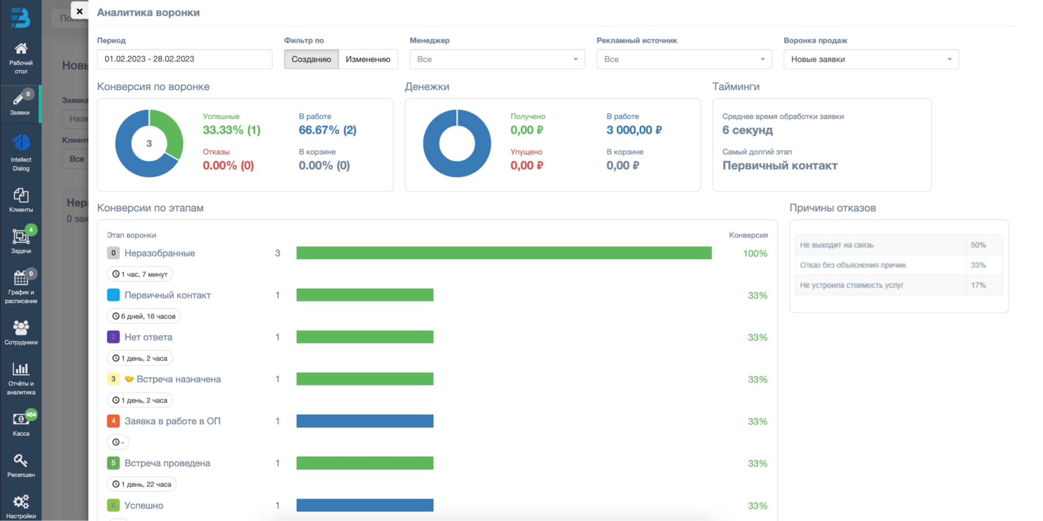Close the Аналитика воронки panel
Viewport: 1043px width, 521px height.
click(x=79, y=11)
